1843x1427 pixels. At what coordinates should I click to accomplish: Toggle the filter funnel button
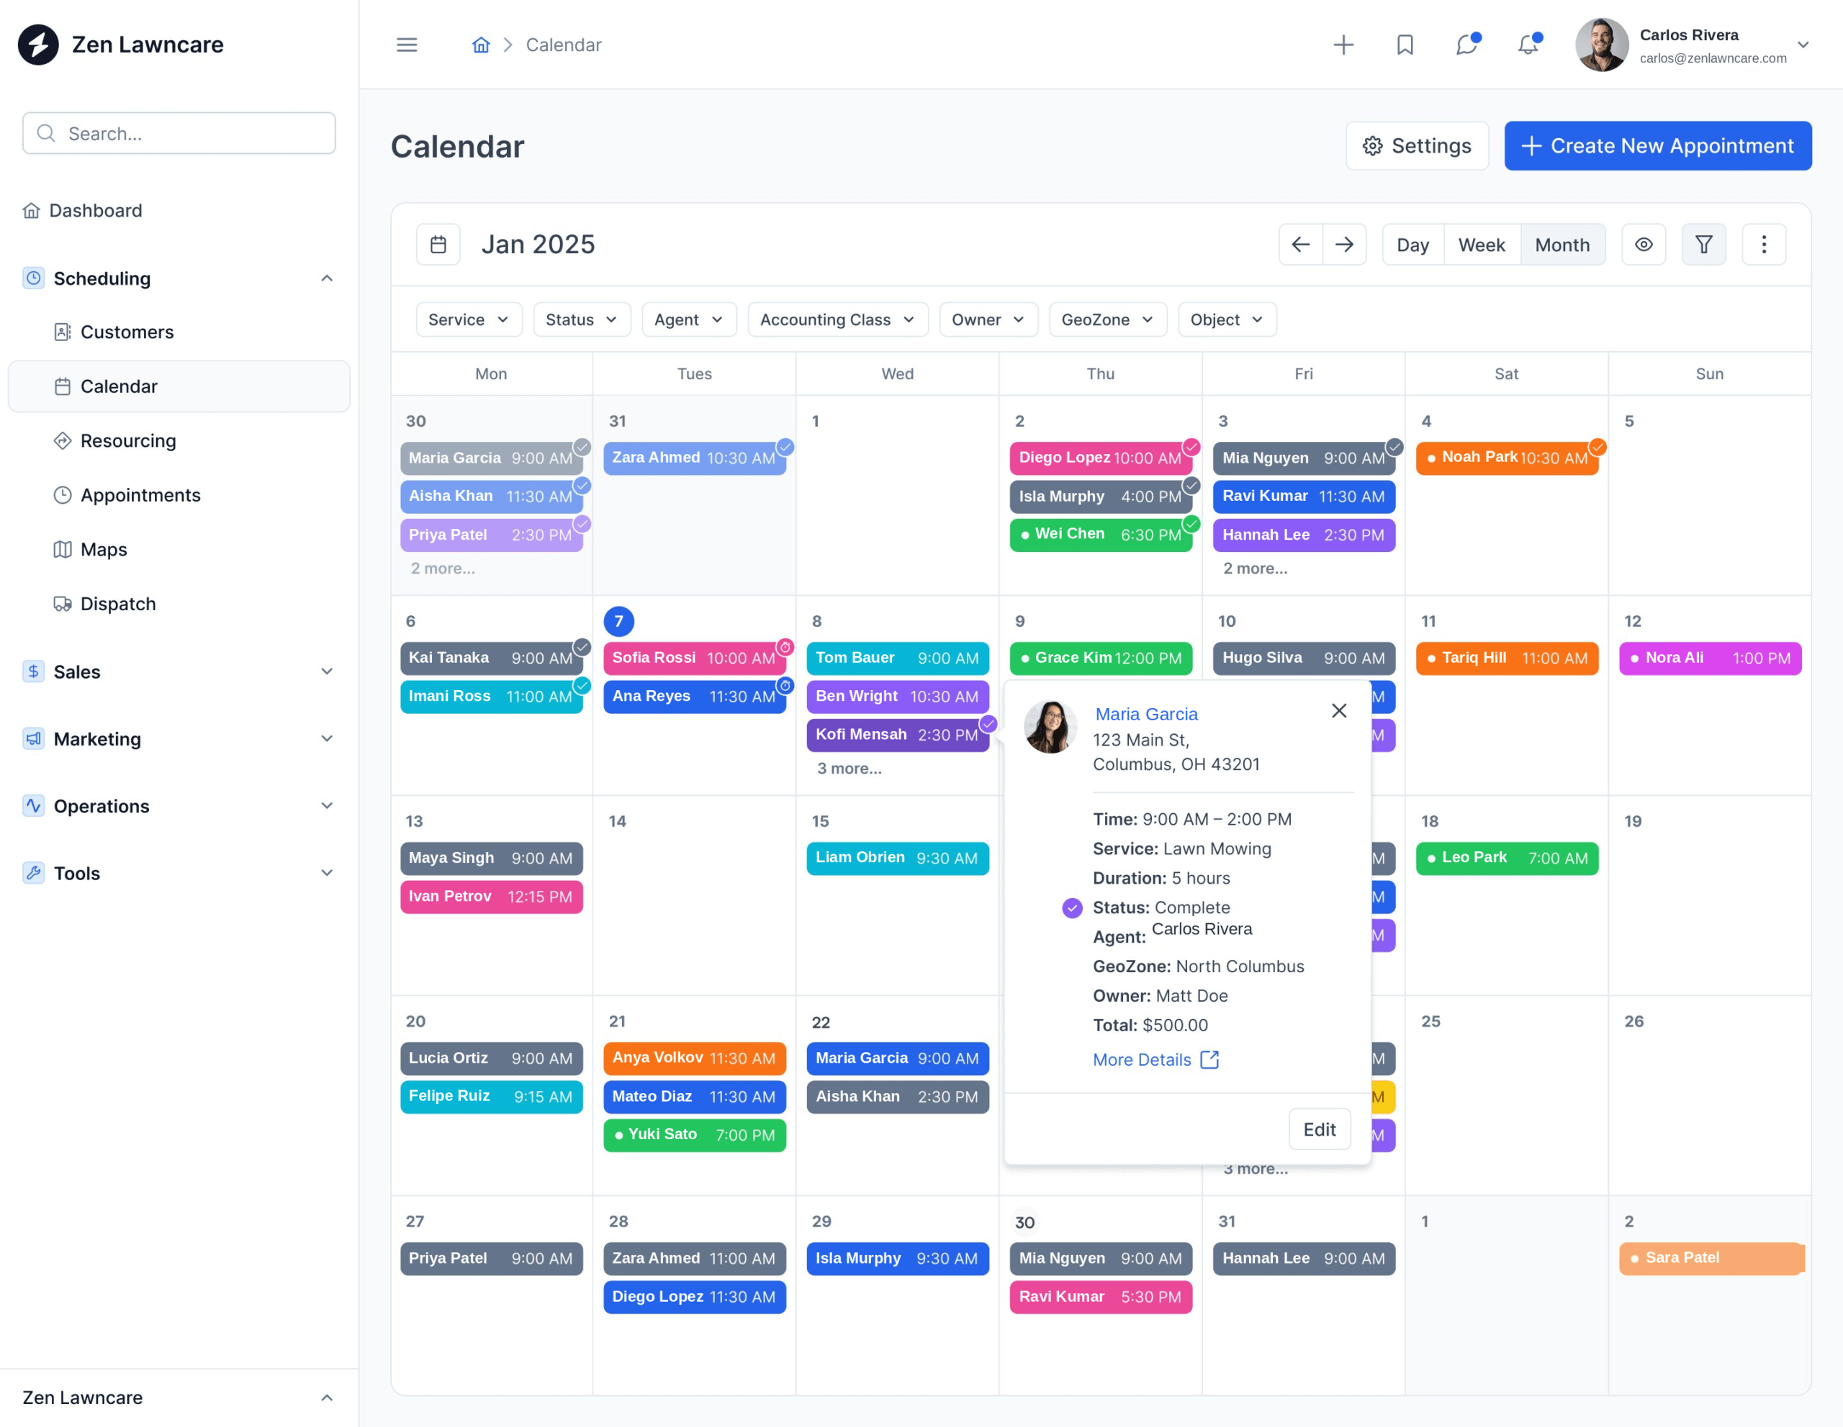pos(1704,245)
